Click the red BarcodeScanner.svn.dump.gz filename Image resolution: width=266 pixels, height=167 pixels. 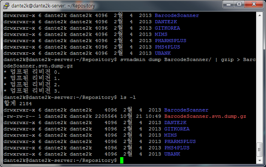point(205,116)
